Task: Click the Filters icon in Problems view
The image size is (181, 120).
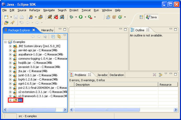Action: coord(160,75)
